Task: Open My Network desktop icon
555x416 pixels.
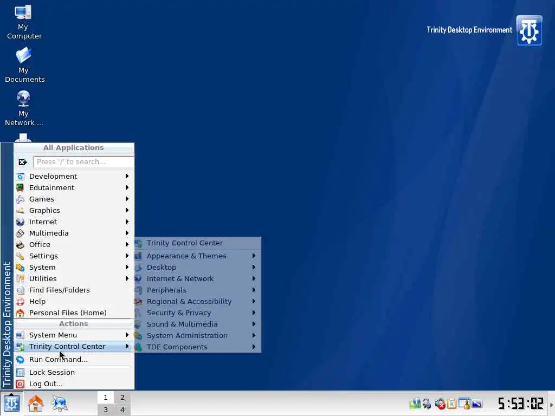Action: [x=23, y=108]
